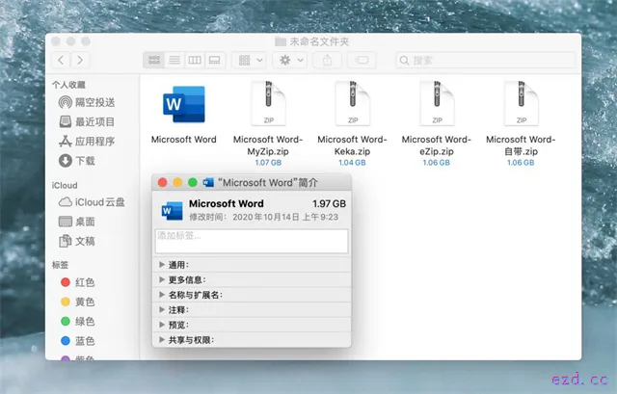Switch to icon view in Finder toolbar
The image size is (617, 394).
point(154,60)
